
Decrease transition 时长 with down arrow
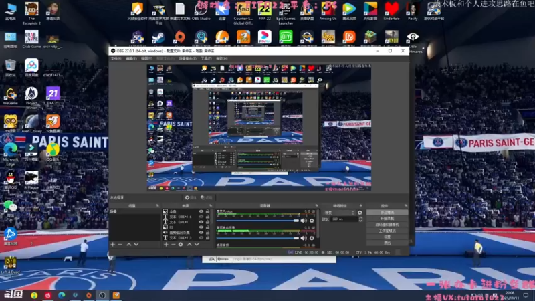(360, 221)
